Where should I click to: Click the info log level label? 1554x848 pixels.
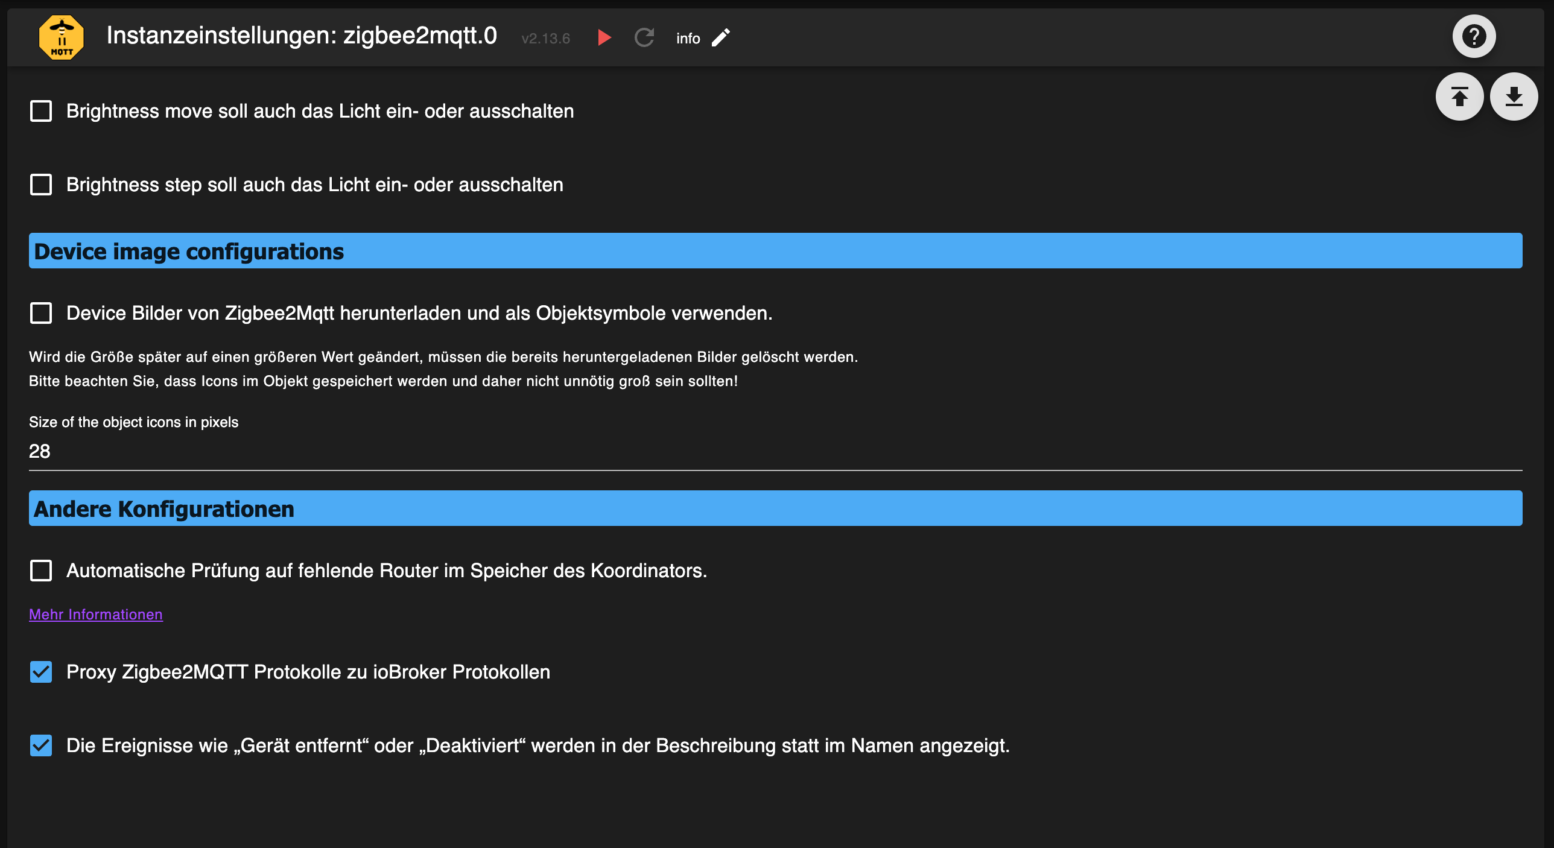click(x=688, y=39)
